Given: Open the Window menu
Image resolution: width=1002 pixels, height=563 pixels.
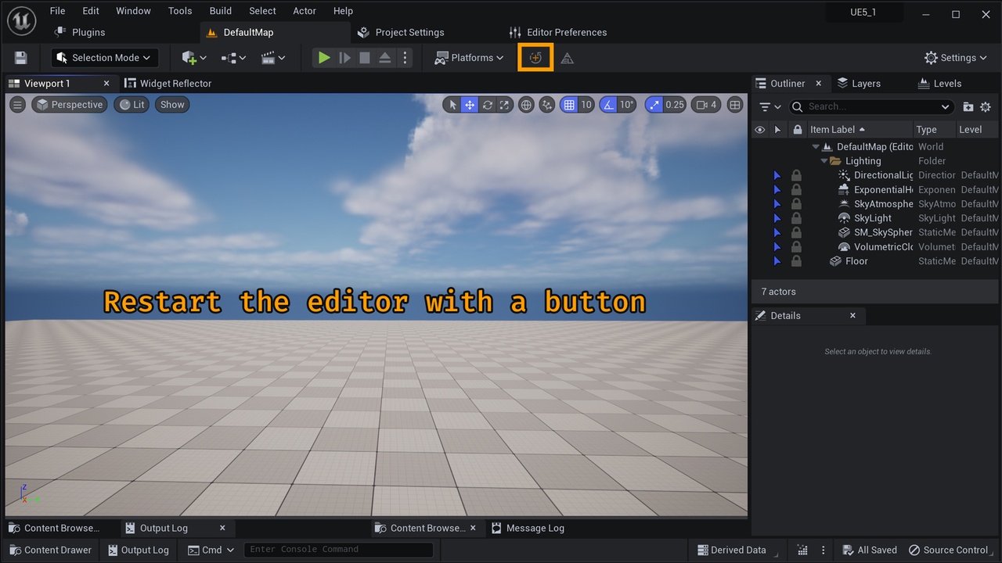Looking at the screenshot, I should click(x=133, y=11).
